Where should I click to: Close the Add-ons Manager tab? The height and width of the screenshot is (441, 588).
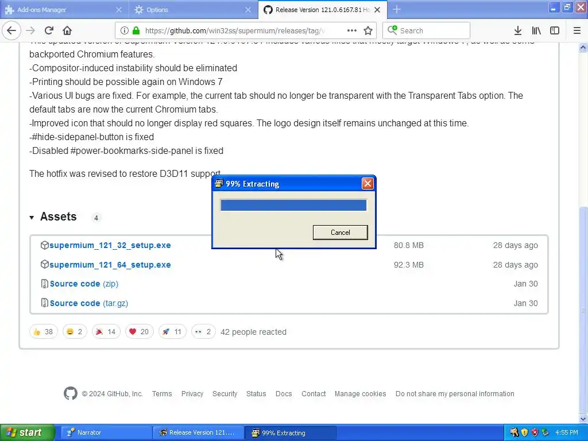[x=118, y=10]
